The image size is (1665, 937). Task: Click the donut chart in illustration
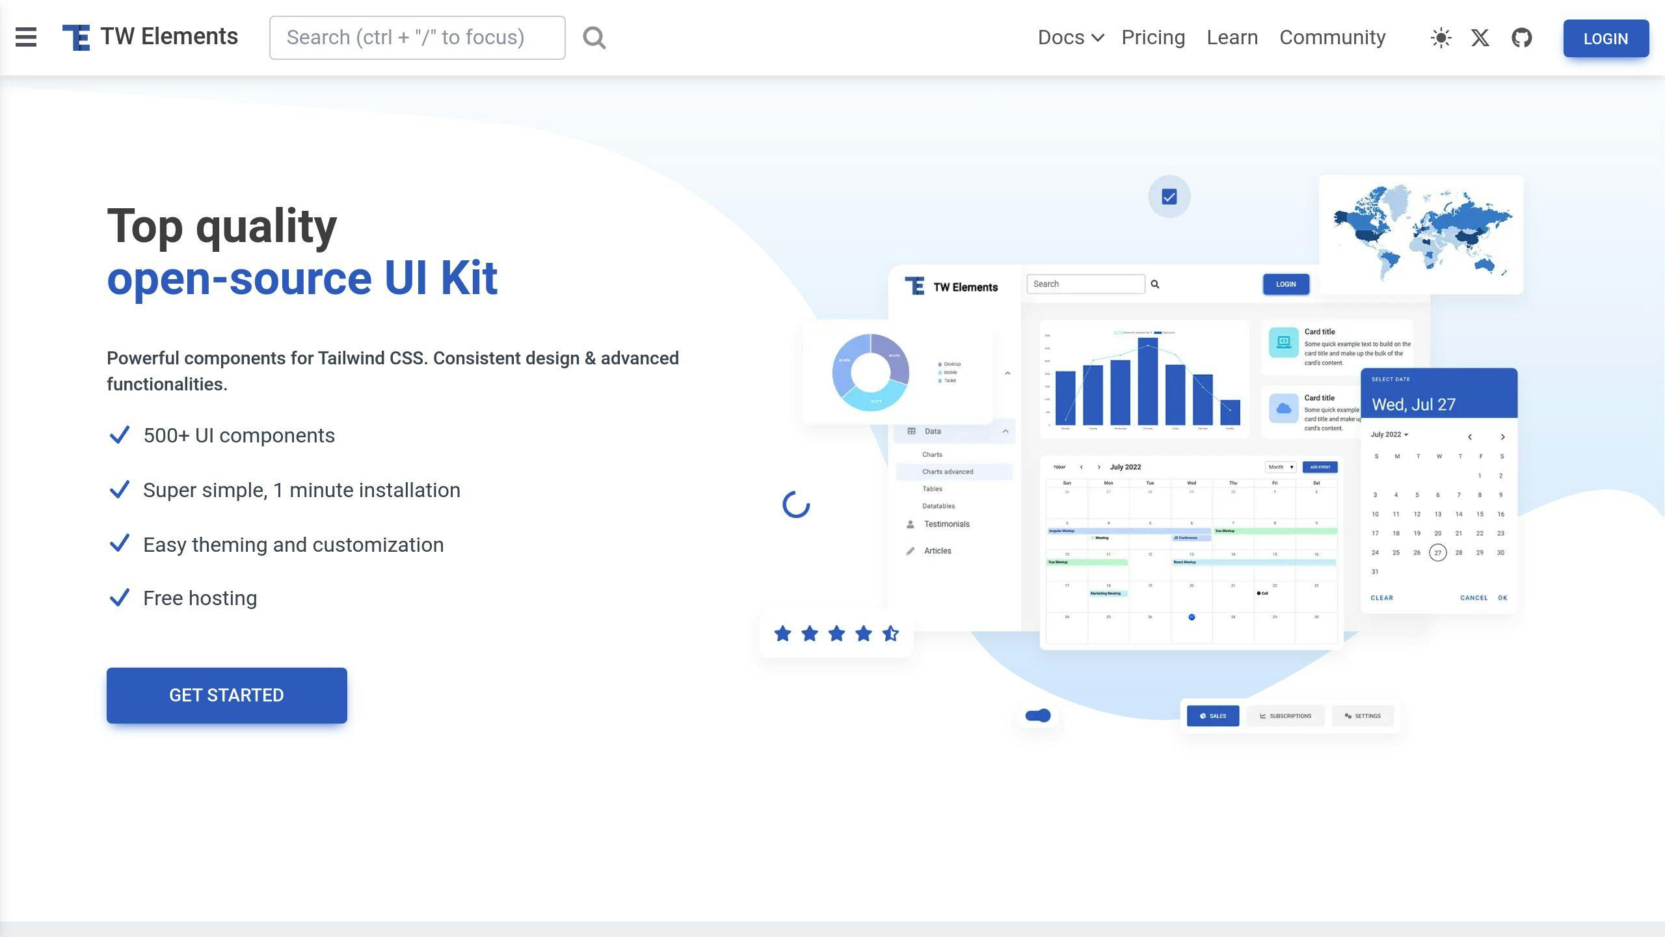pos(870,372)
